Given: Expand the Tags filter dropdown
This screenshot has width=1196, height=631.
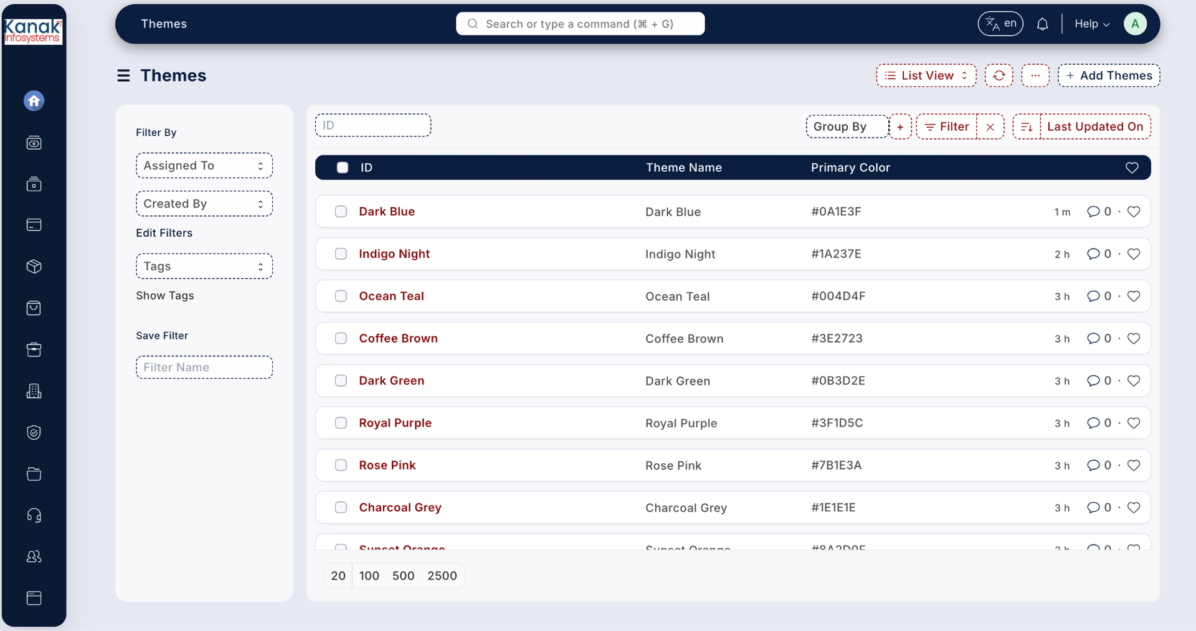Looking at the screenshot, I should pos(204,266).
